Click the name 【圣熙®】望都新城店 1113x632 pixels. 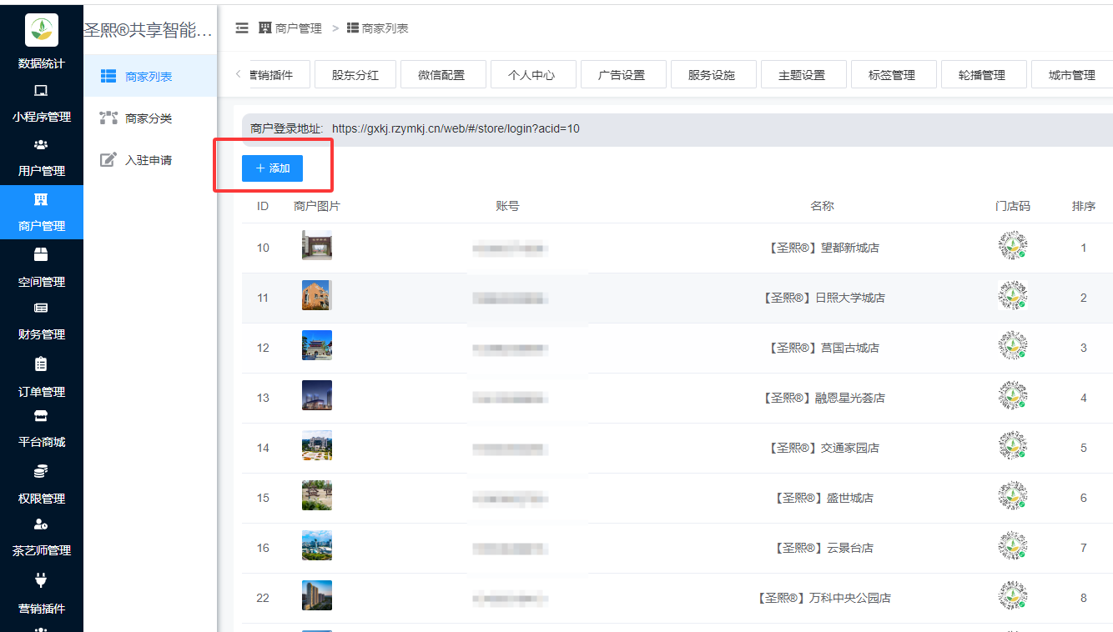click(823, 248)
